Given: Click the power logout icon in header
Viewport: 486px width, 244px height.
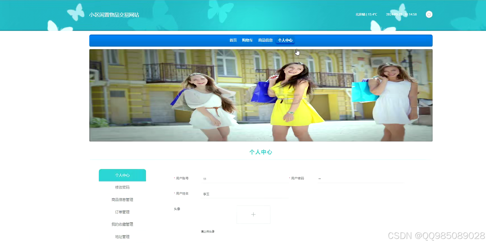Looking at the screenshot, I should [429, 14].
